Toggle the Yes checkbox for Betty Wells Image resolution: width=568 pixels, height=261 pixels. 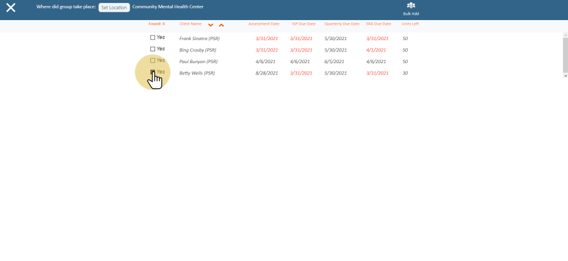tap(153, 72)
